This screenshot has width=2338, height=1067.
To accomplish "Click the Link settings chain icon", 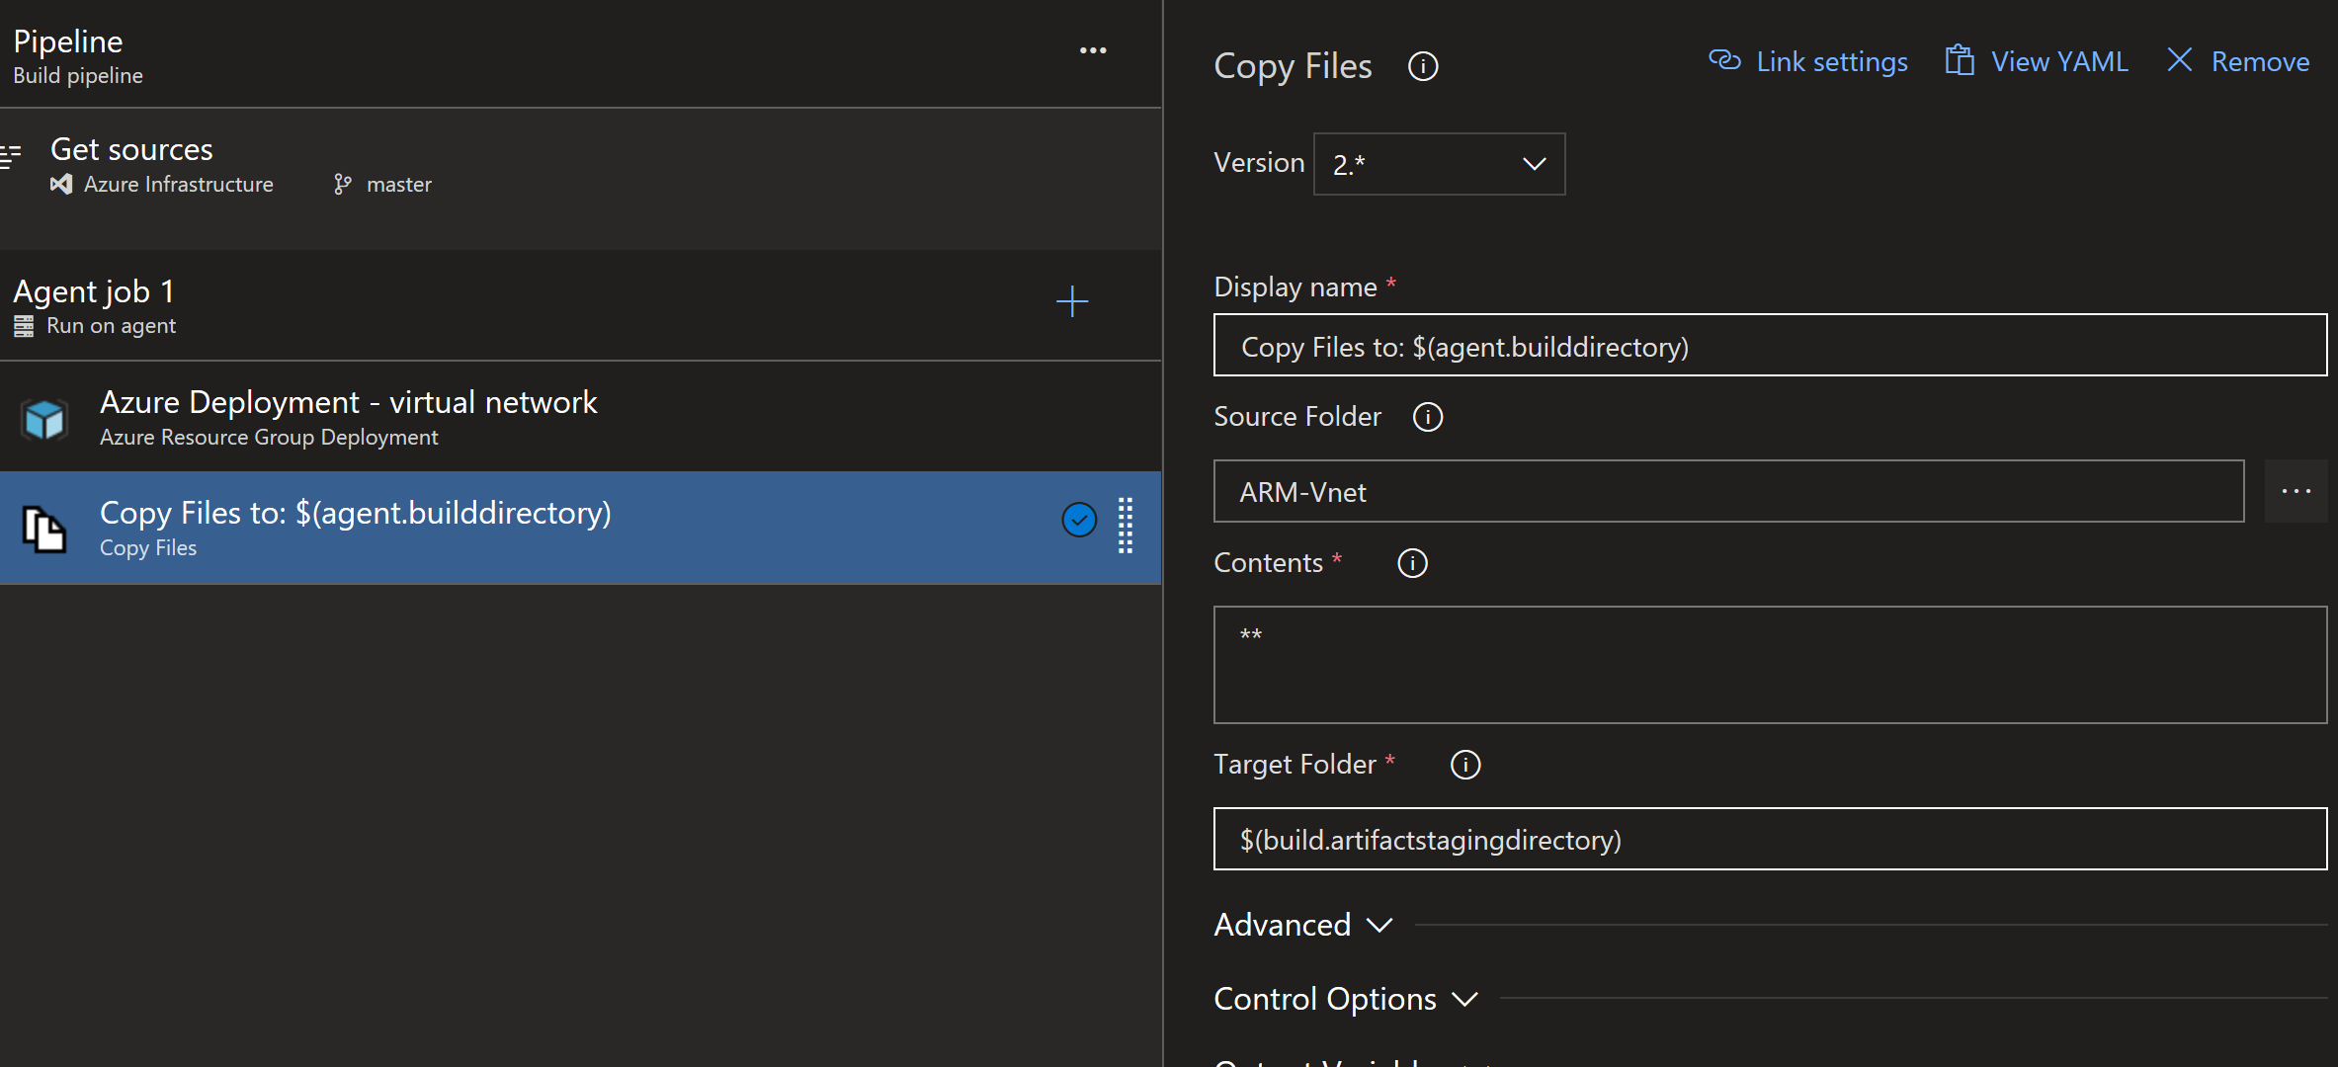I will [x=1725, y=61].
